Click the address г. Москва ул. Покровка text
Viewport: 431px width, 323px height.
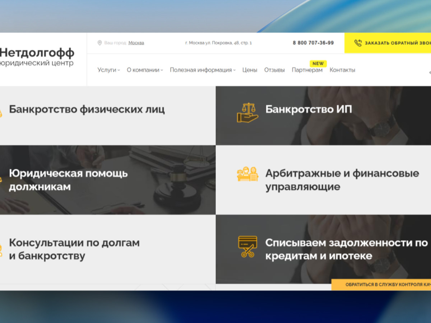point(218,43)
